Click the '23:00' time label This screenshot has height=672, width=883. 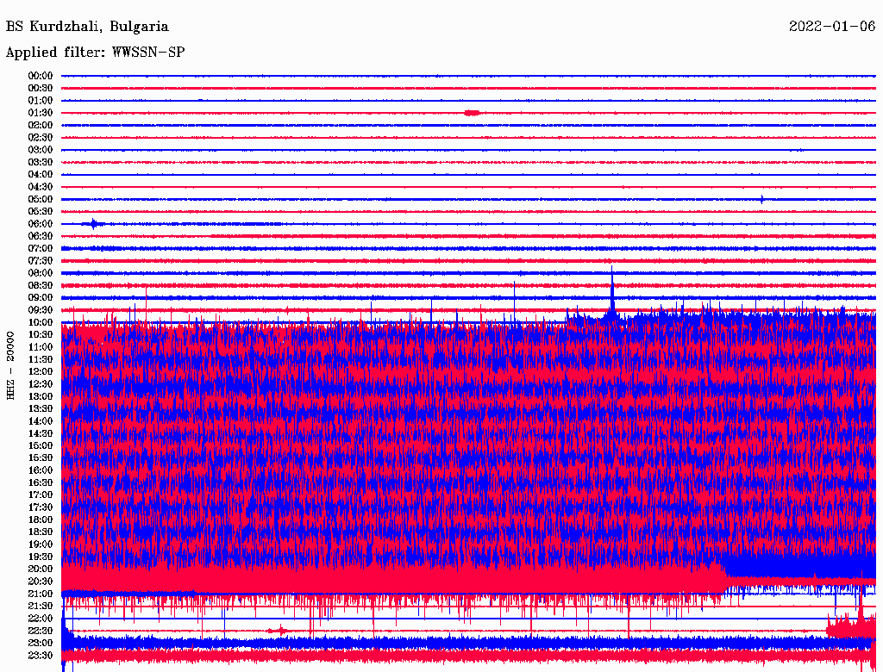[41, 642]
